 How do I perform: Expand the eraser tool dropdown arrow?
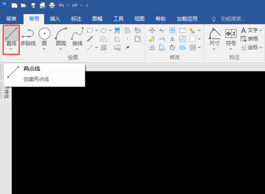pos(199,30)
